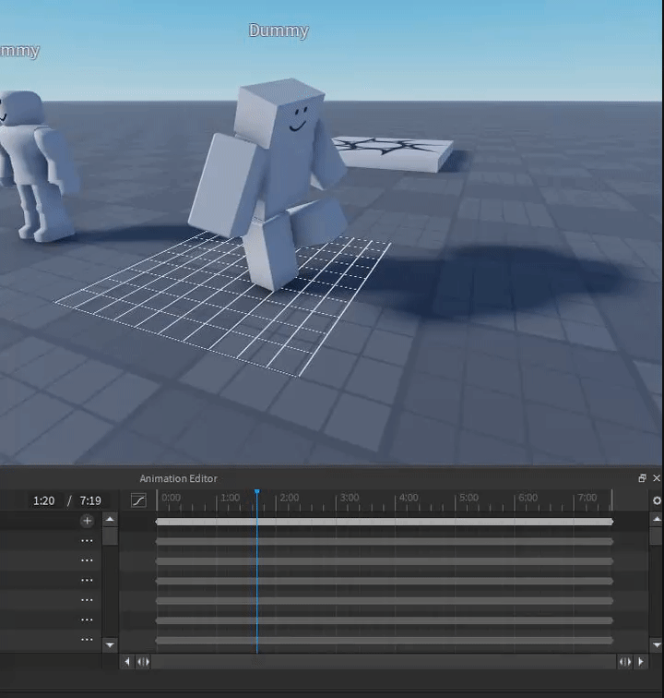Image resolution: width=664 pixels, height=698 pixels.
Task: Toggle the curve editor icon
Action: click(138, 500)
